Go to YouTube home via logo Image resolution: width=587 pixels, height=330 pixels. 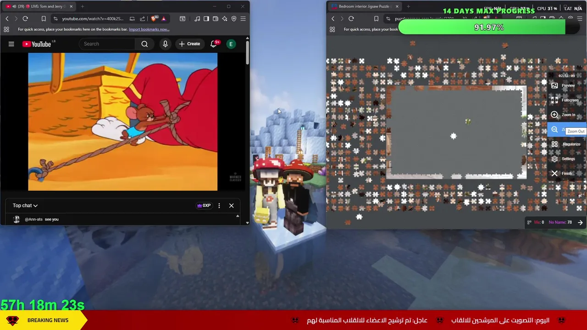pos(37,44)
